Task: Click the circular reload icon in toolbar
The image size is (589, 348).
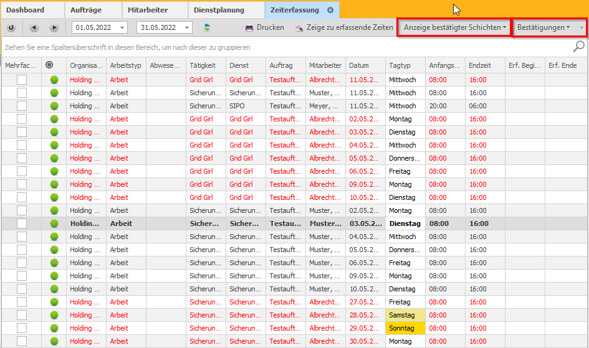Action: [11, 27]
